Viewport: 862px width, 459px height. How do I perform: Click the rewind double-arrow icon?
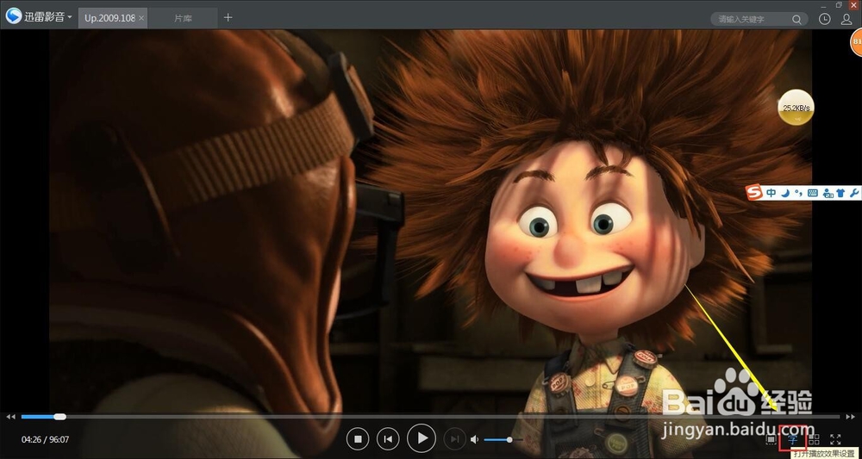10,417
